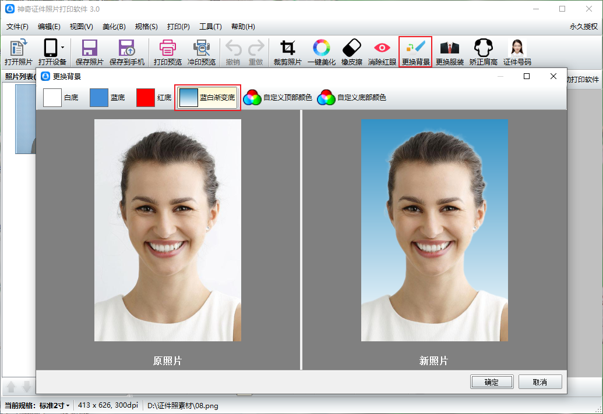
Task: Open 自定义底部颜色 (custom bottom color) picker
Action: [351, 98]
